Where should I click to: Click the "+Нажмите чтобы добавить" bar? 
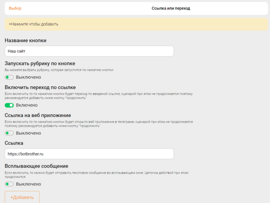[136, 24]
